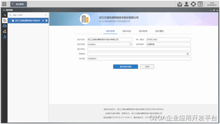Open the person picker icon in manager field
Viewport: 220px width, 124px height.
(x=188, y=54)
